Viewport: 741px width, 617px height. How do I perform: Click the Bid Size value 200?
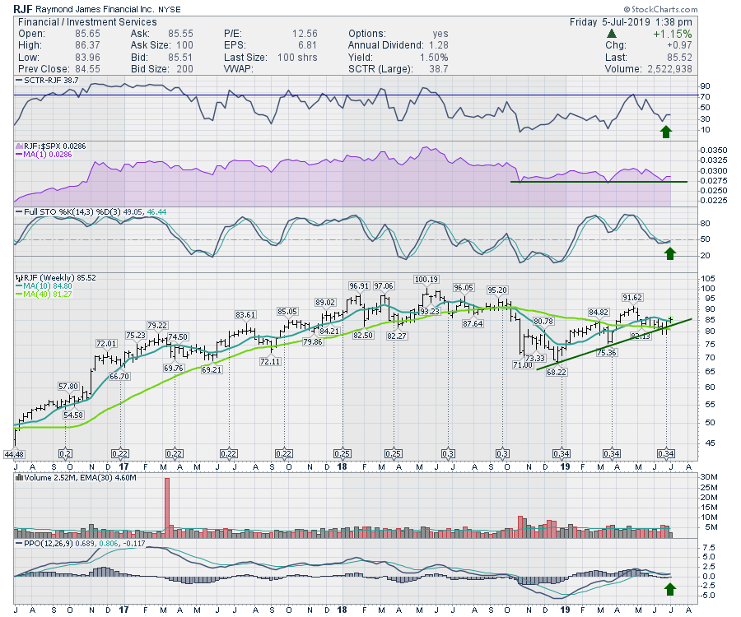(184, 69)
